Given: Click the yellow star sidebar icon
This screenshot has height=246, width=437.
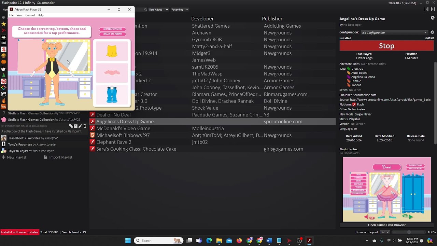Looking at the screenshot, I should 4,24.
